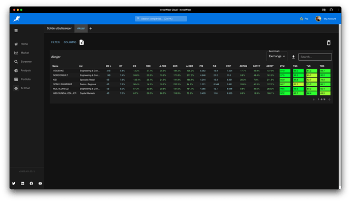The height and width of the screenshot is (202, 351).
Task: Open the hamburger sidebar menu
Action: (x=16, y=31)
